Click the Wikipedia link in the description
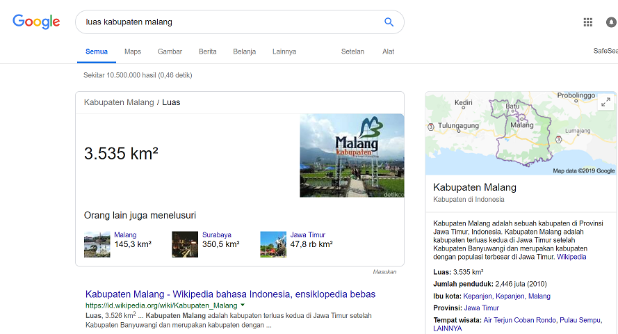Image resolution: width=618 pixels, height=334 pixels. [x=571, y=257]
